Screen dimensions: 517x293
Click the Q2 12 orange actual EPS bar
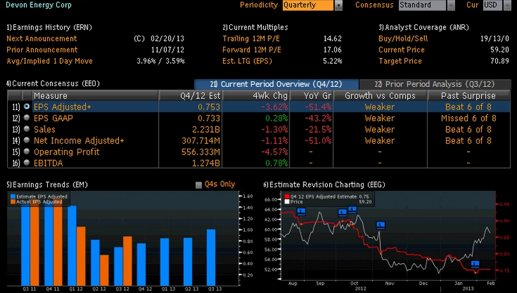(104, 270)
